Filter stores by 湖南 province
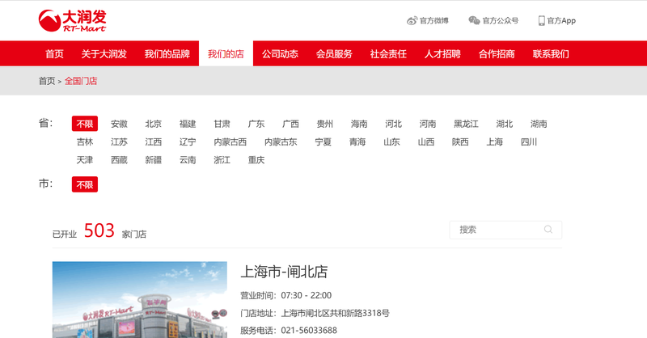Screen dimensions: 647x338 coord(539,124)
